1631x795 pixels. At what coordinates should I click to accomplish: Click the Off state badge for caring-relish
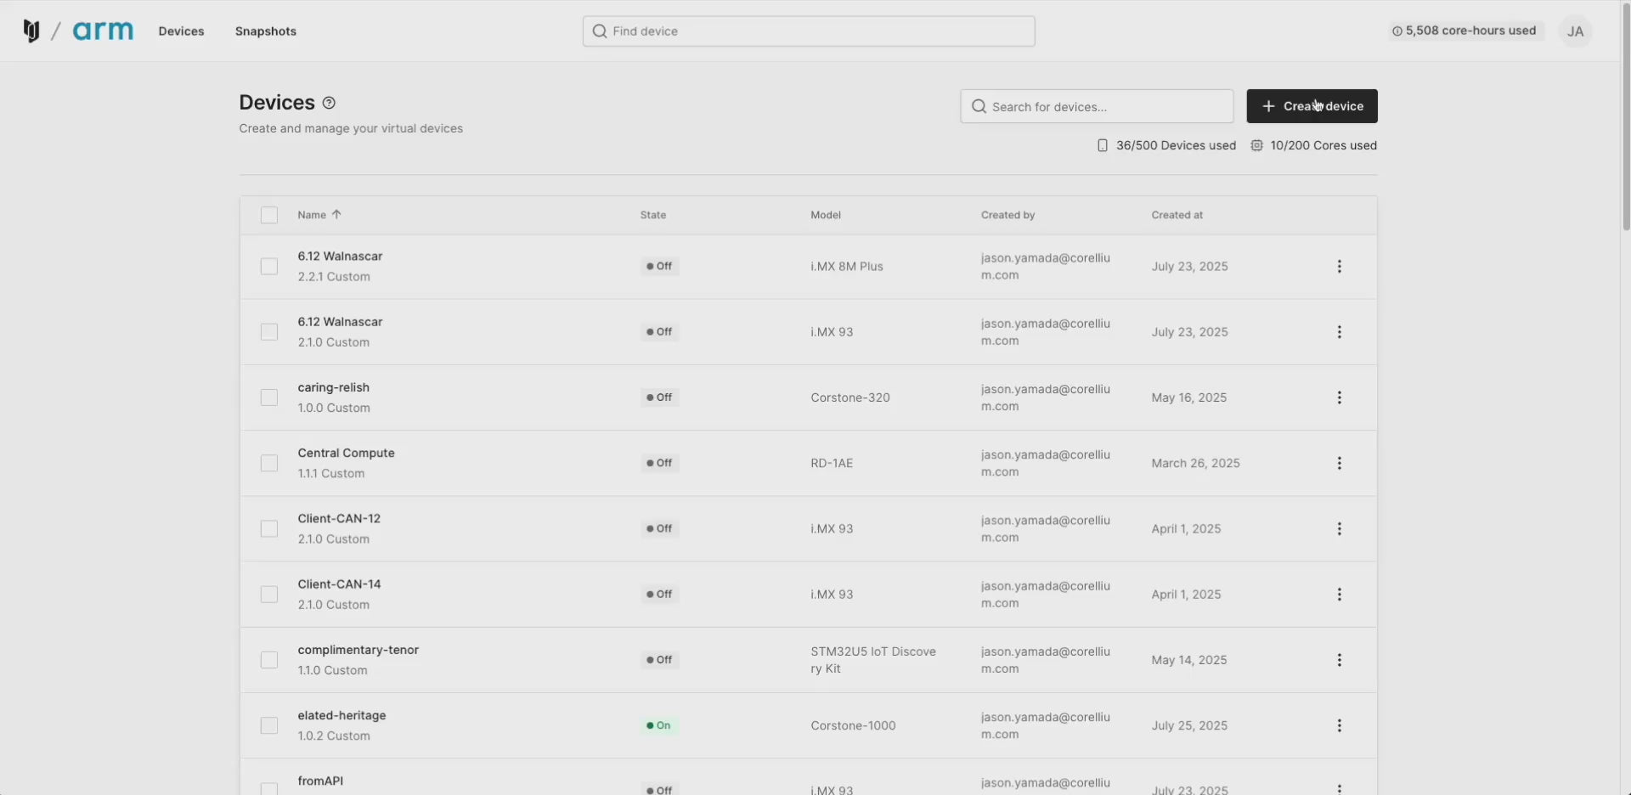(x=659, y=397)
